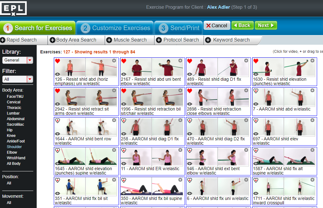
Task: Add exercise 1644 with the plus icon
Action: [114, 120]
